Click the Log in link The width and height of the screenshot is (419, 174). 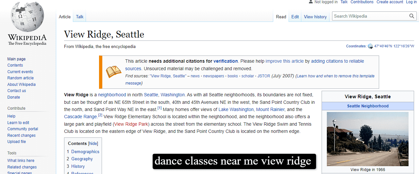[x=411, y=2]
